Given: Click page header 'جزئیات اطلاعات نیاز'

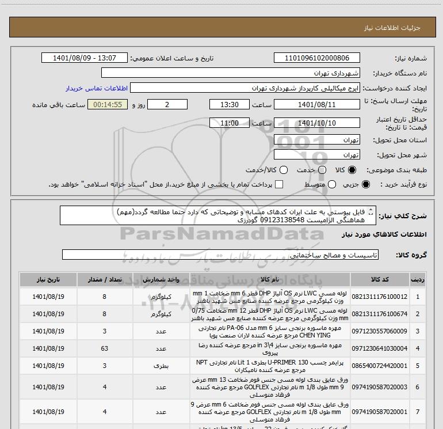Looking at the screenshot, I should 392,28.
